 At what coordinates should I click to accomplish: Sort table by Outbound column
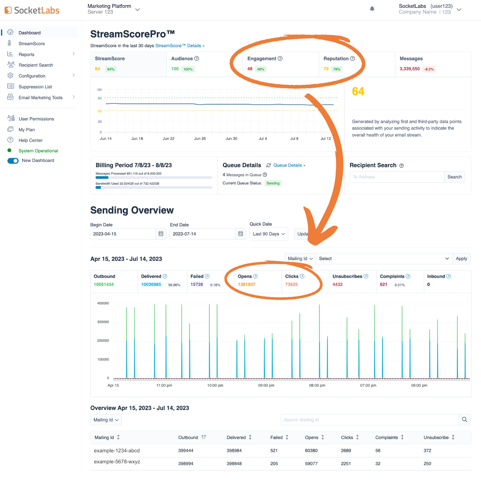204,437
